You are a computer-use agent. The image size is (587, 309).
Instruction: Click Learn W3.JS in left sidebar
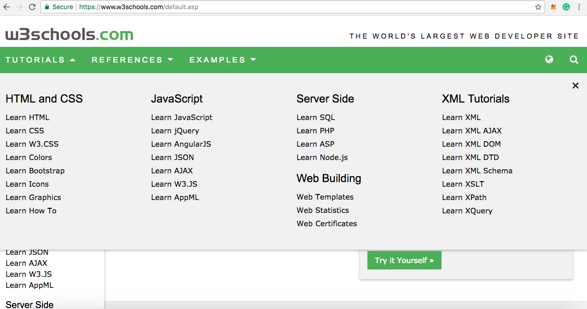coord(29,274)
